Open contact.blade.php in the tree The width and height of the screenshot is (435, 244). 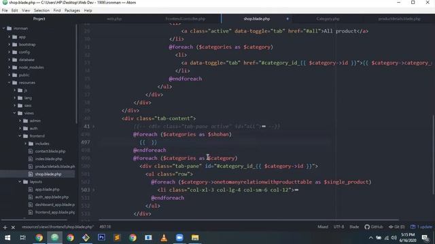tap(50, 151)
